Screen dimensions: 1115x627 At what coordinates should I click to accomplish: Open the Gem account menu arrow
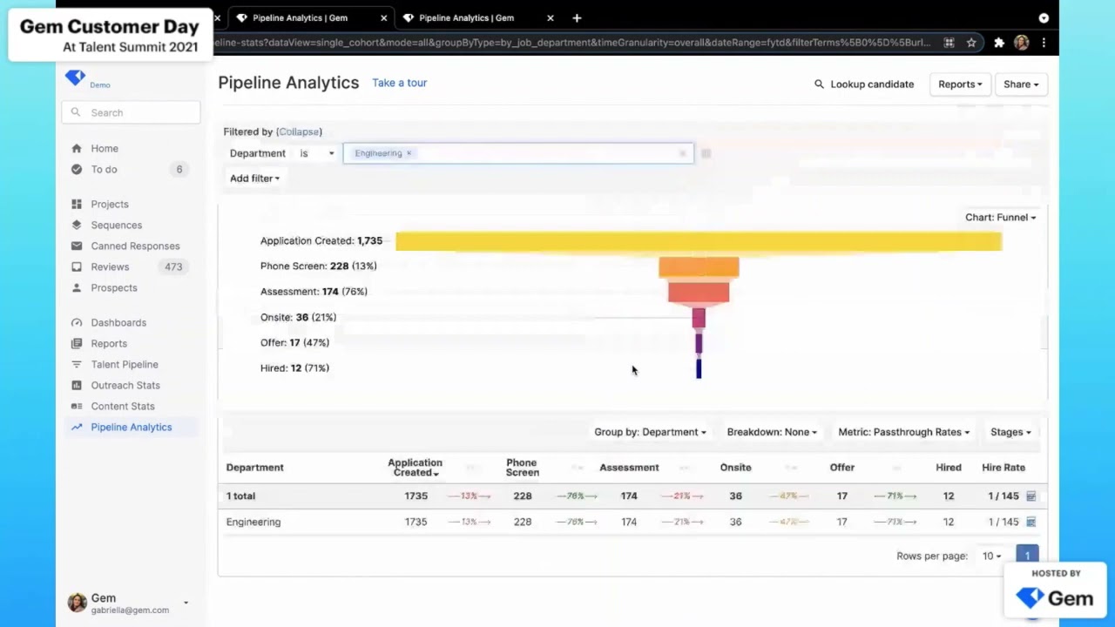point(186,603)
